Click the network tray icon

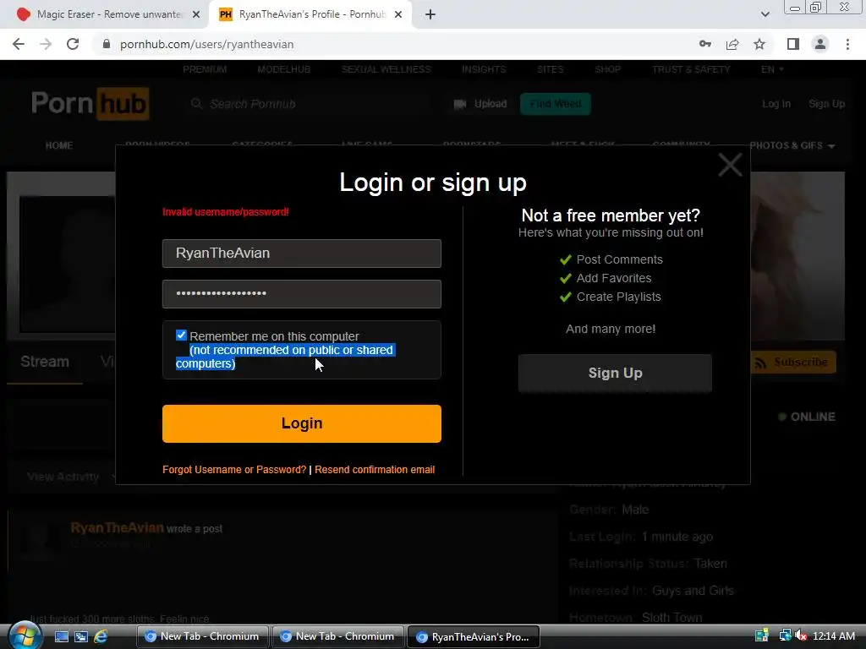point(786,635)
